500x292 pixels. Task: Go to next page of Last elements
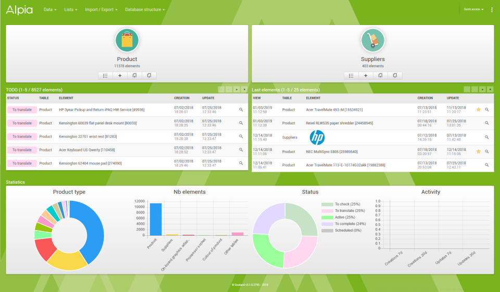pyautogui.click(x=482, y=90)
